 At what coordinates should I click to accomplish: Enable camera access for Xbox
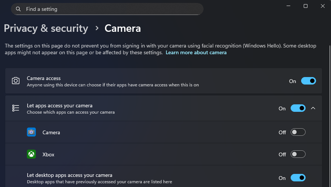tap(298, 154)
